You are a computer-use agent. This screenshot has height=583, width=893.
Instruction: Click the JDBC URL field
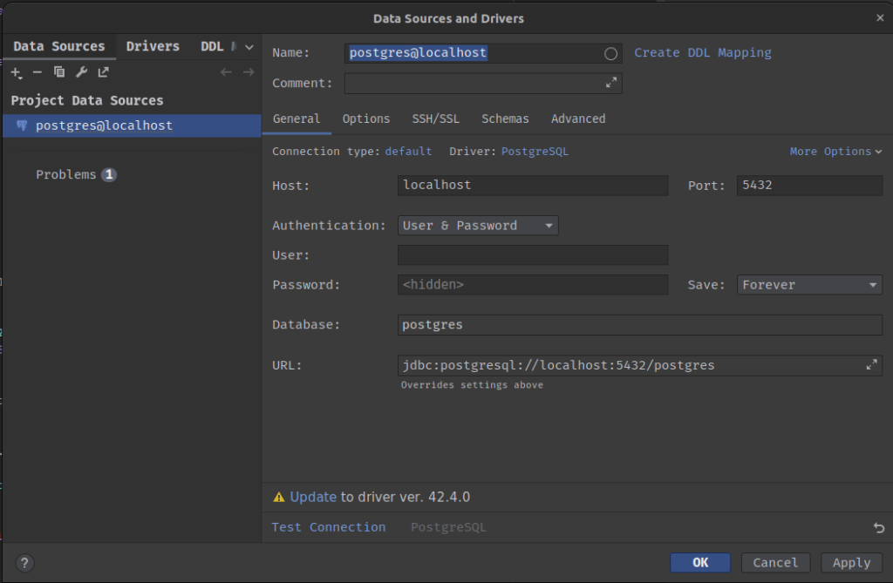pyautogui.click(x=639, y=365)
